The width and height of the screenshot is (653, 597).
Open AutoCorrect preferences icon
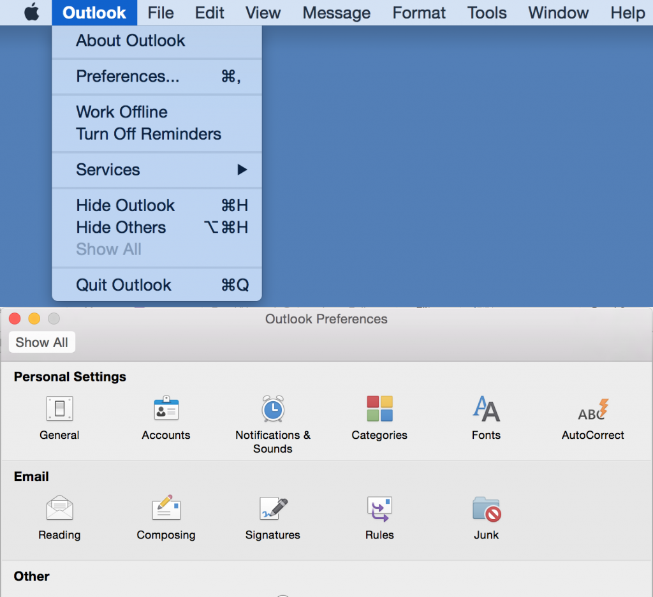[x=593, y=409]
